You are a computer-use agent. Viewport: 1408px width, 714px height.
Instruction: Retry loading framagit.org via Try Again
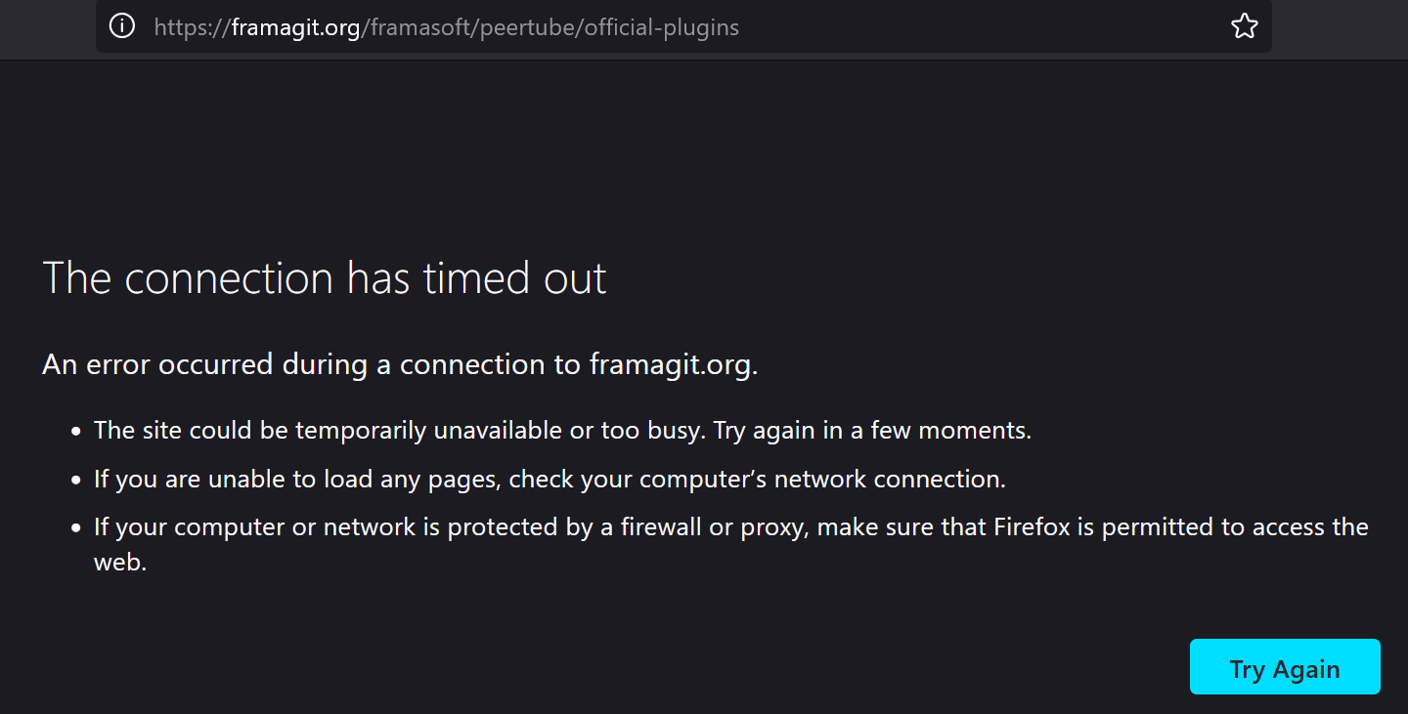click(1285, 667)
